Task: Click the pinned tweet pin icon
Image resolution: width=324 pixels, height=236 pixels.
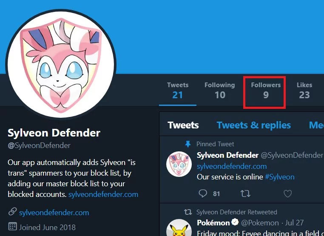Action: click(188, 144)
